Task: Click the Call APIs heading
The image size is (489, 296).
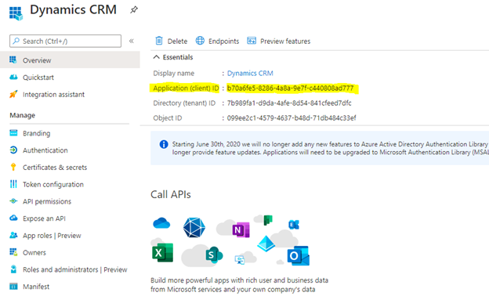Action: coord(171,195)
